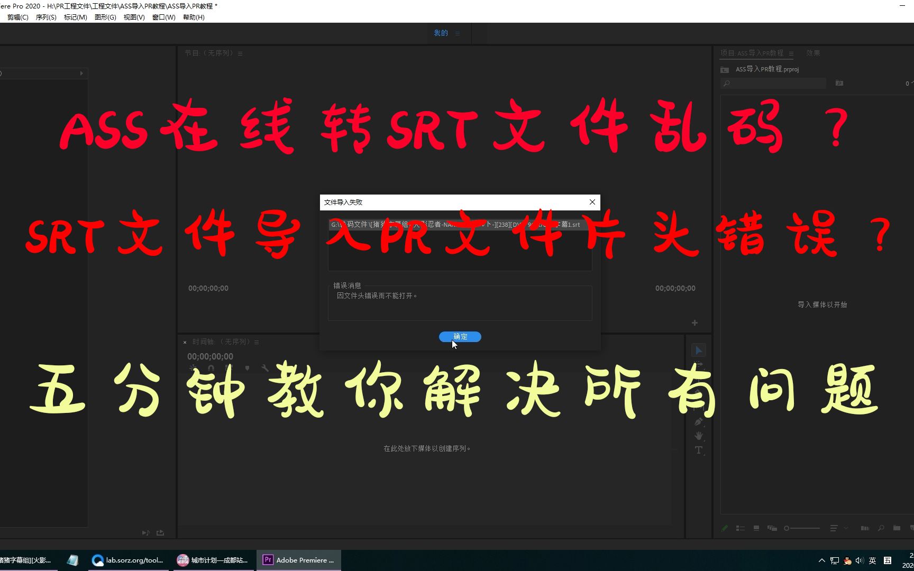Open lab.sorz.org browser taskbar item
The image size is (914, 571).
128,560
